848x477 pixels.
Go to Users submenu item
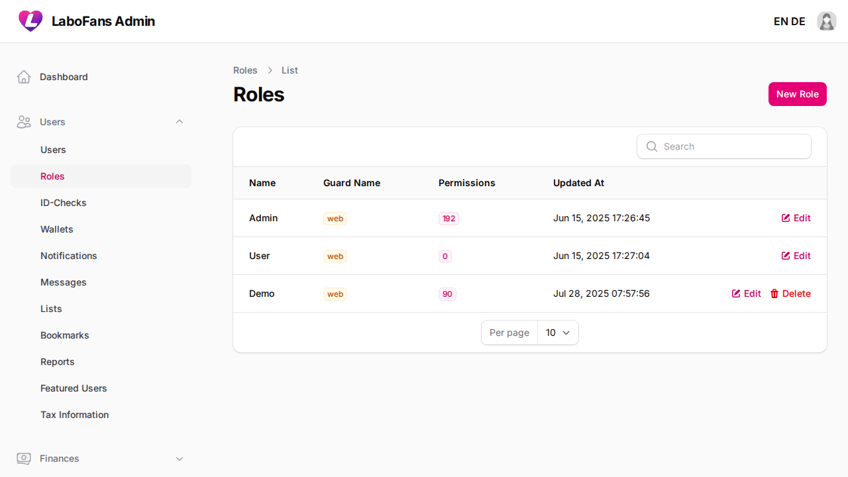click(x=101, y=150)
